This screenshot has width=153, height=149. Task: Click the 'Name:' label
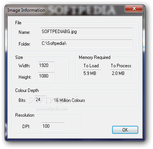[x=24, y=32]
